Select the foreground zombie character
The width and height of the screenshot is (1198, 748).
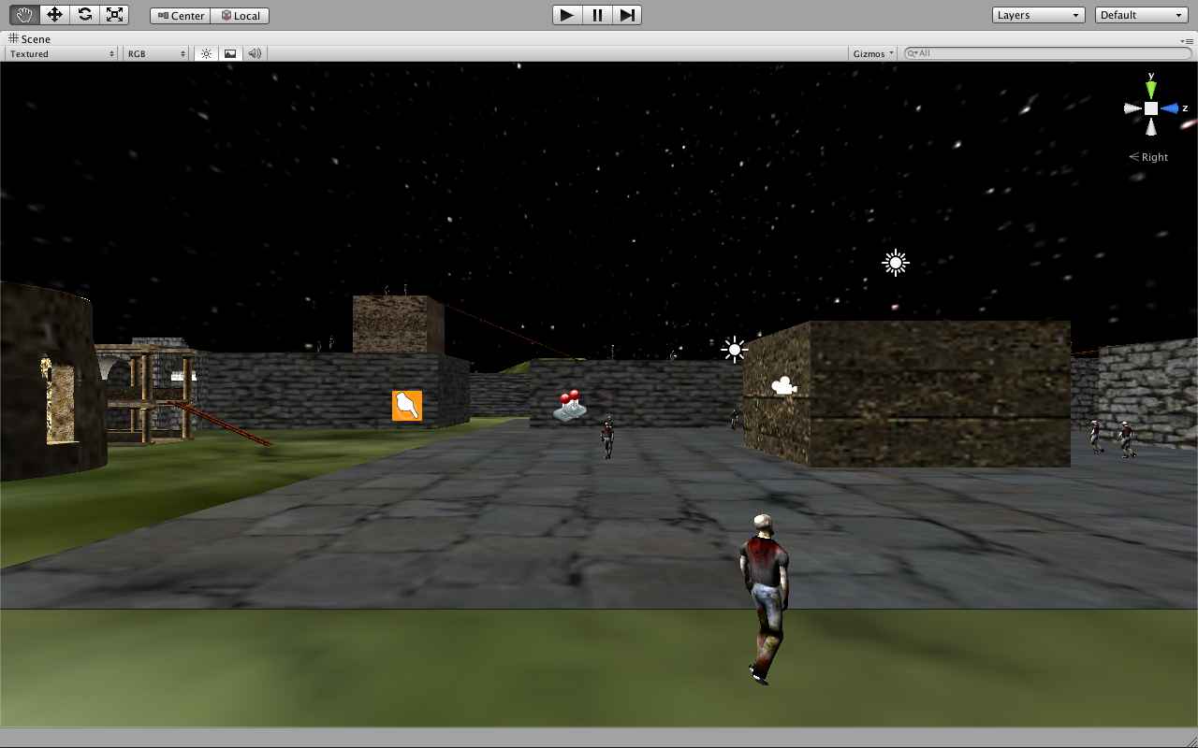point(766,598)
